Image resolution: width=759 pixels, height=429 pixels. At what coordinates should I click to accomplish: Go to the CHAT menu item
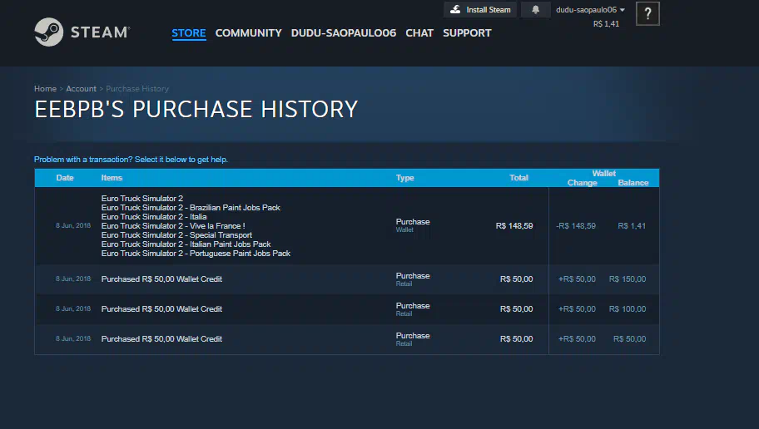(419, 33)
